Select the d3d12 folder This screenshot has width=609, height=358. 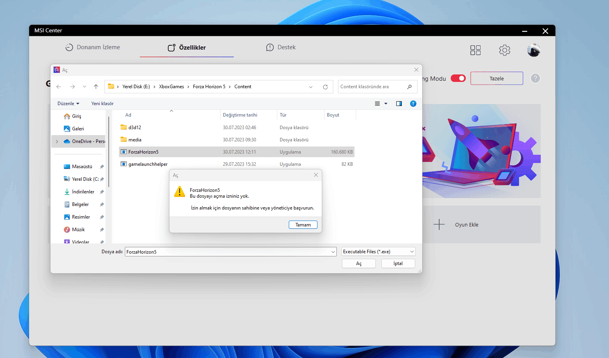(237, 128)
